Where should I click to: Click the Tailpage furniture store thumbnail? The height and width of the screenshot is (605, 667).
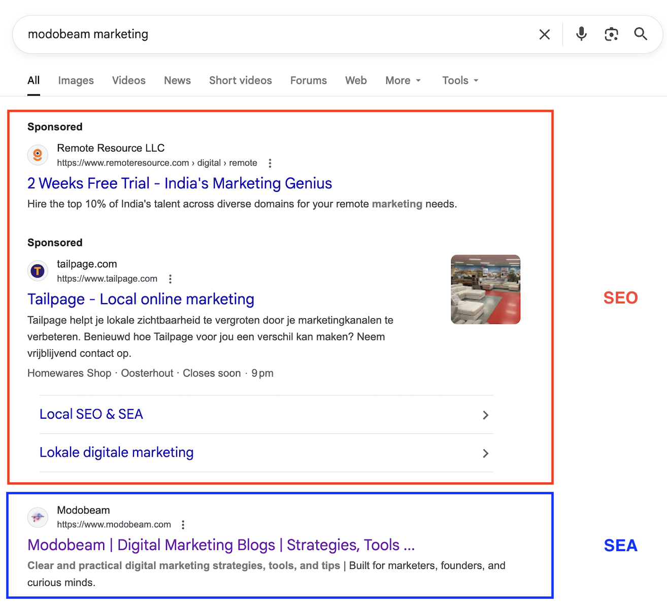[x=485, y=289]
